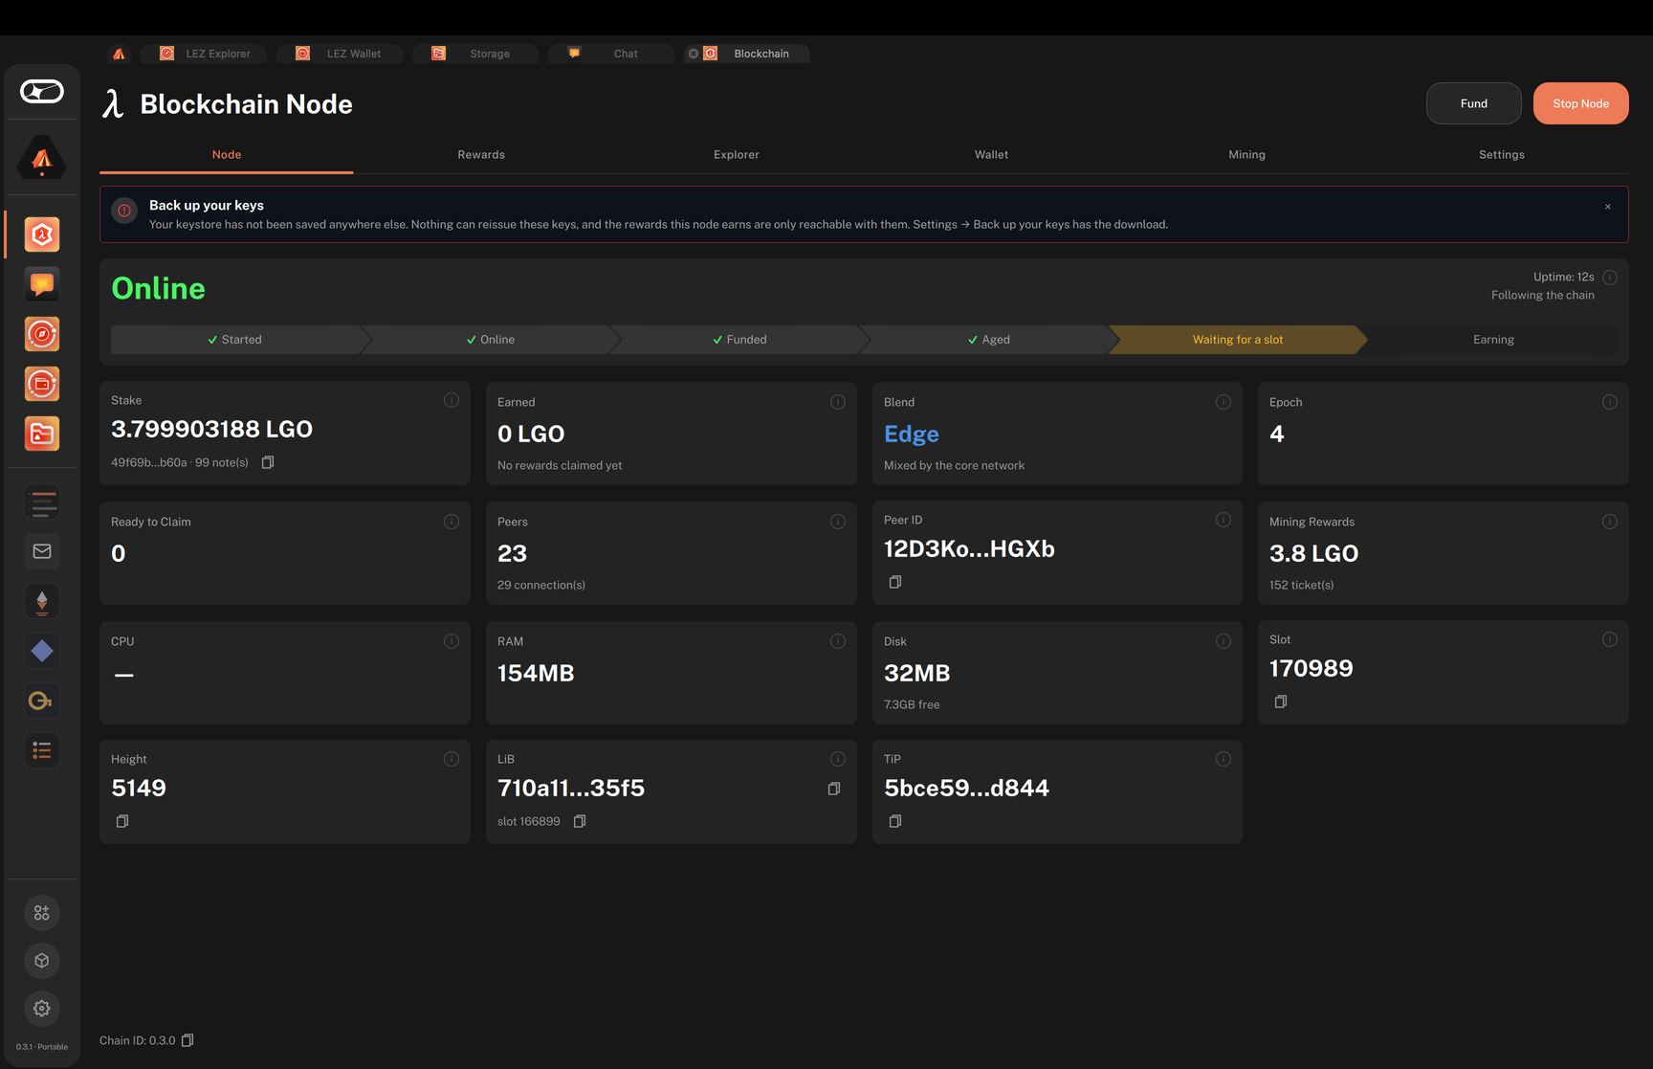Viewport: 1653px width, 1069px height.
Task: Open the cube package icon in sidebar
Action: pos(42,961)
